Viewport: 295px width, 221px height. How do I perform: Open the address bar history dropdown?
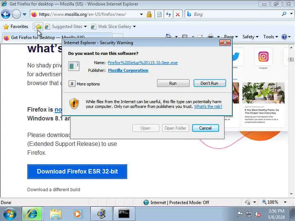coord(141,14)
